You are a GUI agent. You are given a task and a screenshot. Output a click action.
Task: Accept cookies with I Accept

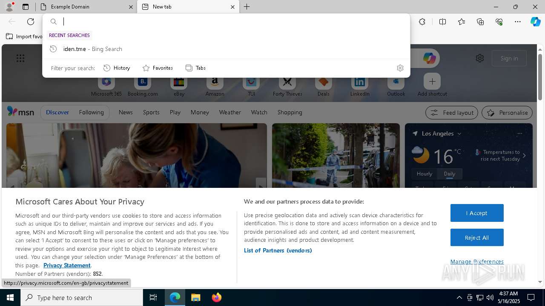pyautogui.click(x=477, y=213)
